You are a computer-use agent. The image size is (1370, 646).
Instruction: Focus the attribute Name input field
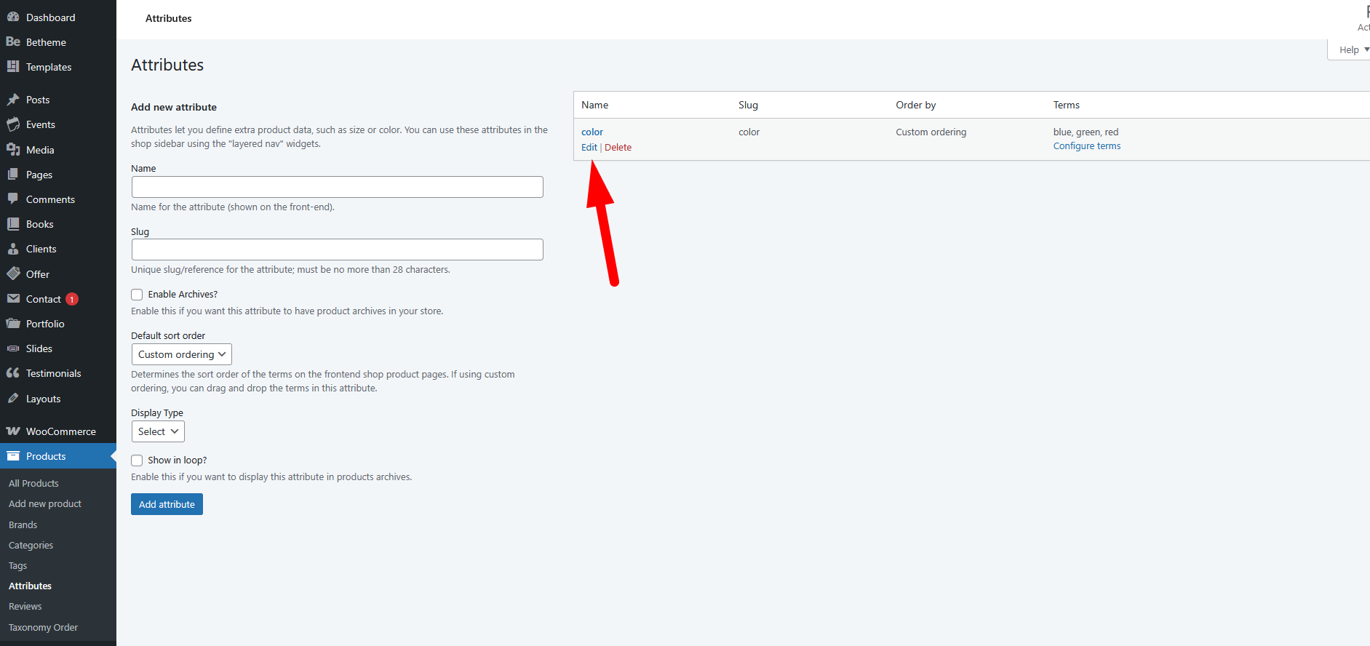(337, 187)
